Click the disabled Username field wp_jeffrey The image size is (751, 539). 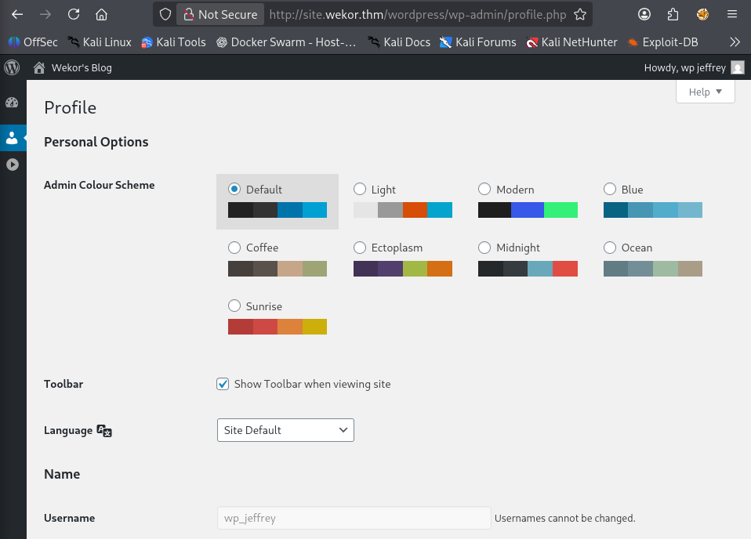[x=354, y=518]
